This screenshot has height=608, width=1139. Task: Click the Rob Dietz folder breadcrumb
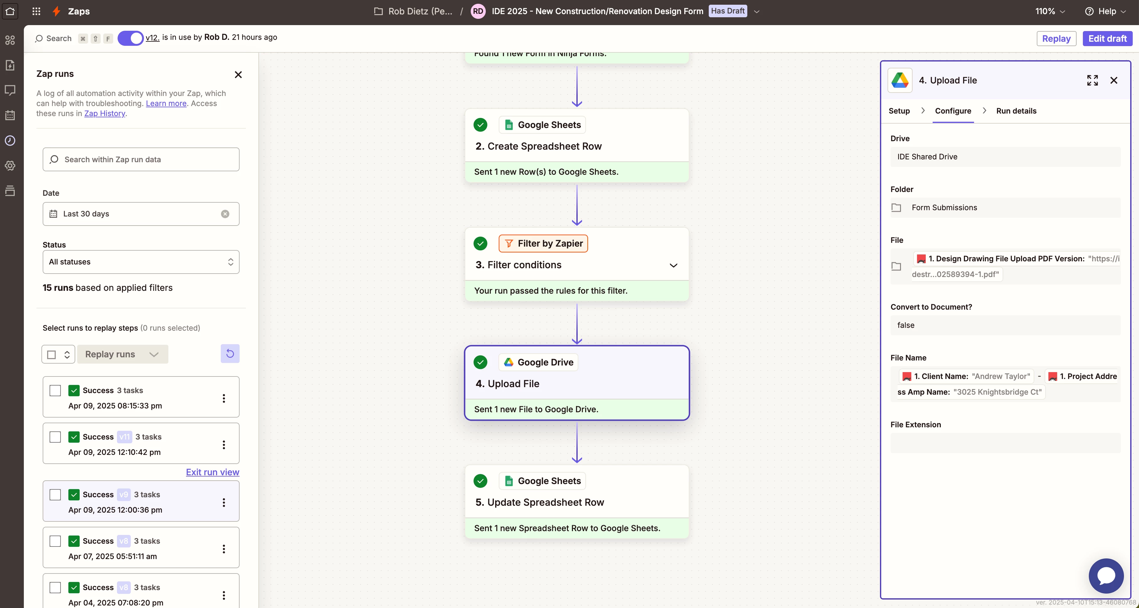[x=420, y=11]
